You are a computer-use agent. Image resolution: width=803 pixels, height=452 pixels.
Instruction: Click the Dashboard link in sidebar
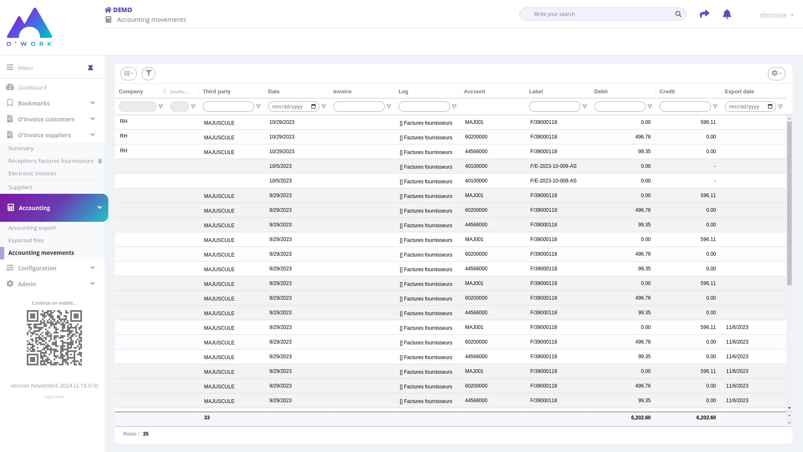coord(32,87)
